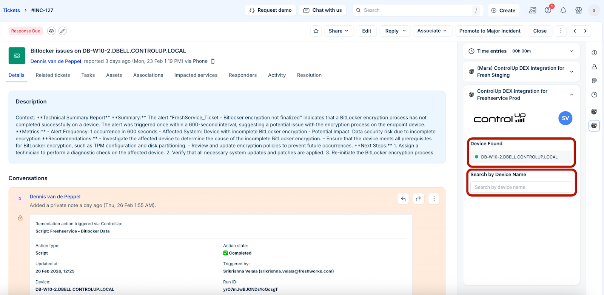
Task: Go to previous ticket arrow
Action: point(575,31)
